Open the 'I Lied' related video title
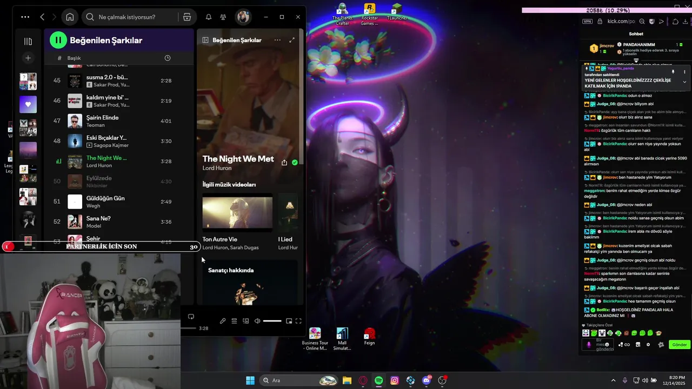This screenshot has height=389, width=692. (x=285, y=239)
